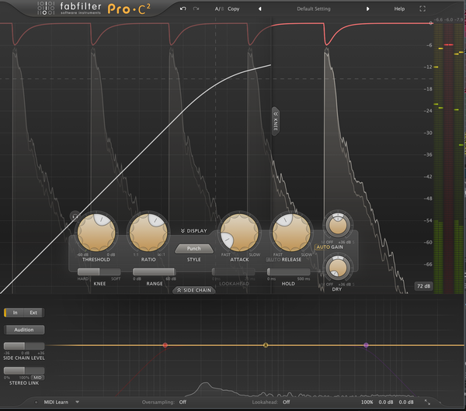Click the audition headphone icon near Threshold

[x=75, y=216]
